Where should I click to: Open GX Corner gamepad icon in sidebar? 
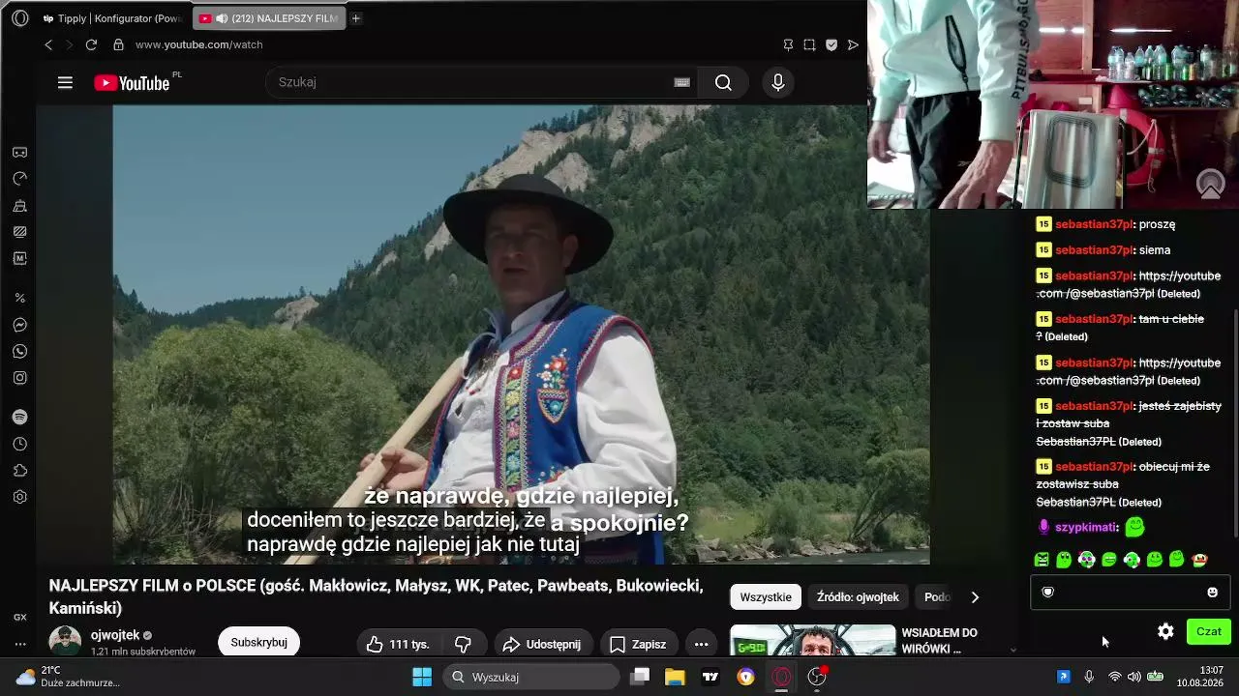click(x=19, y=153)
